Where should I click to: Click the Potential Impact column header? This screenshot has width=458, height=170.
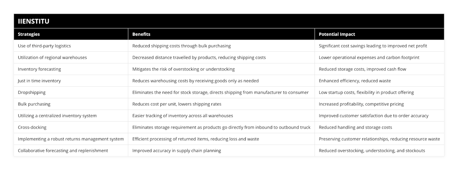coord(337,34)
